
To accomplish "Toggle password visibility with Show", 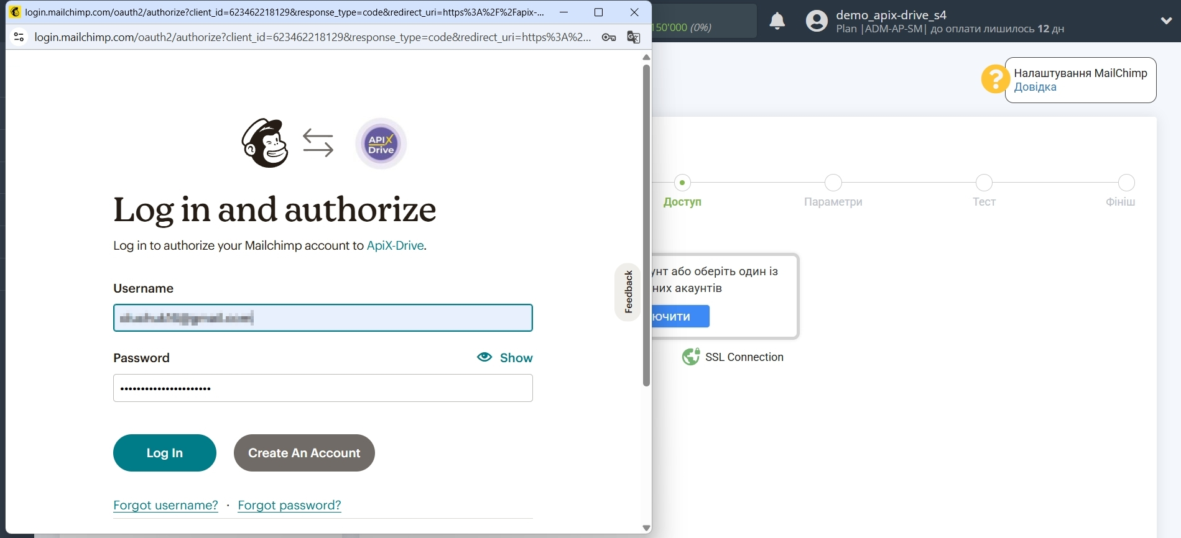I will click(504, 357).
